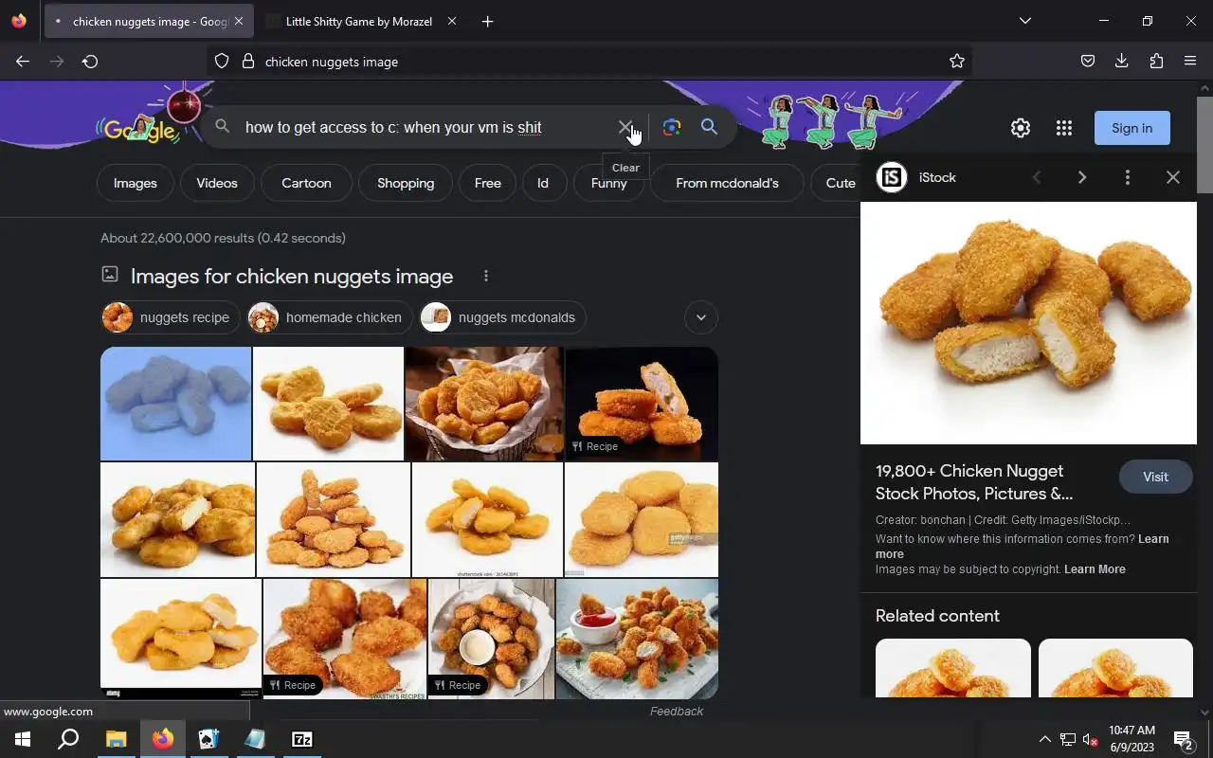Reload the page with the refresh icon
The width and height of the screenshot is (1213, 758).
[x=90, y=62]
